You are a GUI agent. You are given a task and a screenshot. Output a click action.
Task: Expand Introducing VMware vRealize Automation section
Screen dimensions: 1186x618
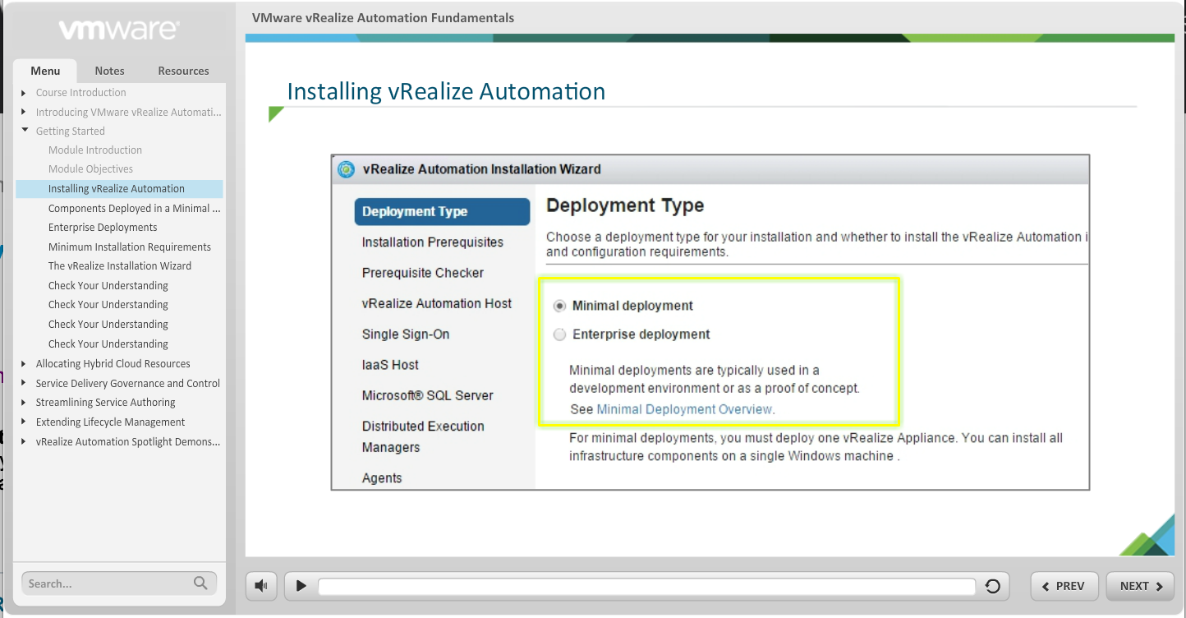[x=24, y=112]
